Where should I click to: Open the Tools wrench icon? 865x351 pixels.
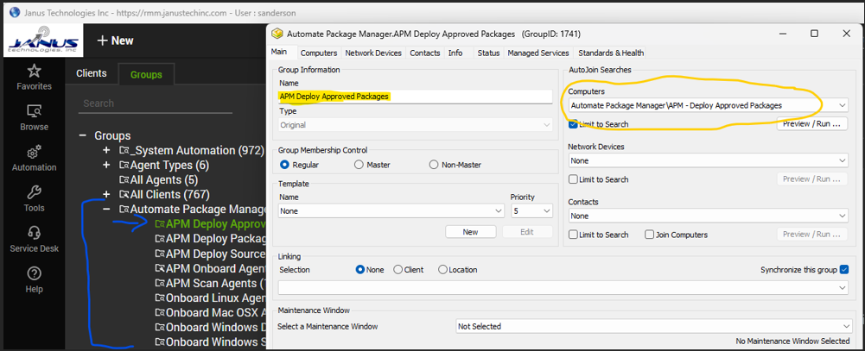[34, 192]
